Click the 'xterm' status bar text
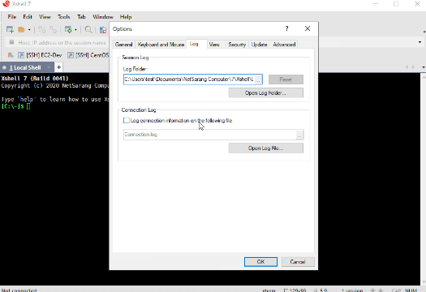This screenshot has height=292, width=426. pyautogui.click(x=269, y=290)
